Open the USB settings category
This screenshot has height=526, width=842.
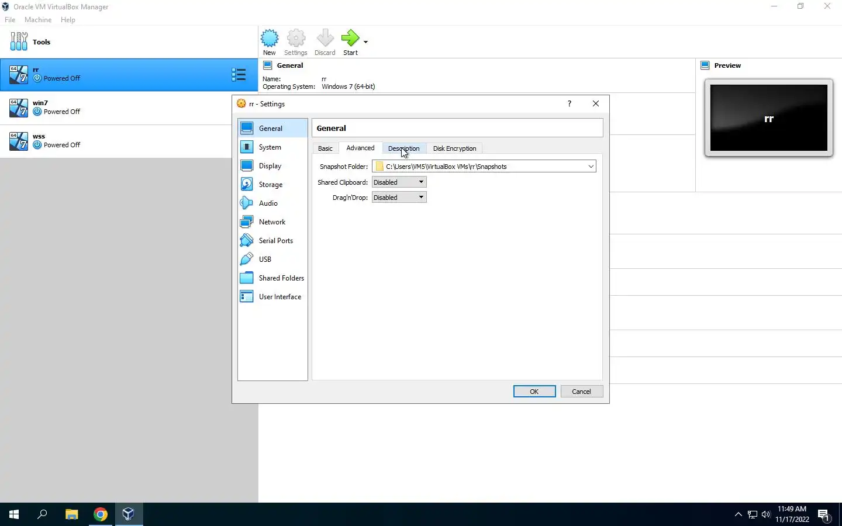pyautogui.click(x=272, y=259)
